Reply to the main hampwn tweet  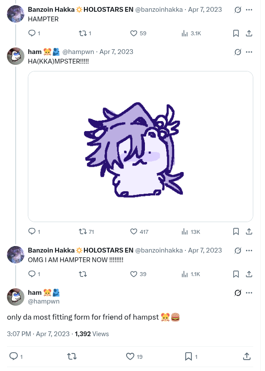click(13, 357)
